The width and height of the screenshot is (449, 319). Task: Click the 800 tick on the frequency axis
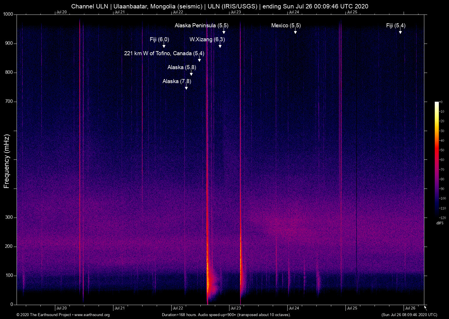pos(10,72)
